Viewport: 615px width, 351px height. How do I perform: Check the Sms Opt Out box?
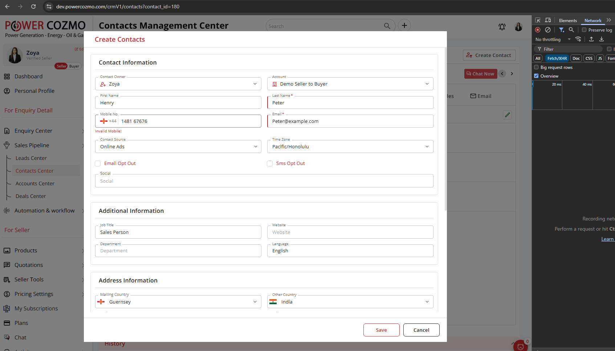click(270, 164)
